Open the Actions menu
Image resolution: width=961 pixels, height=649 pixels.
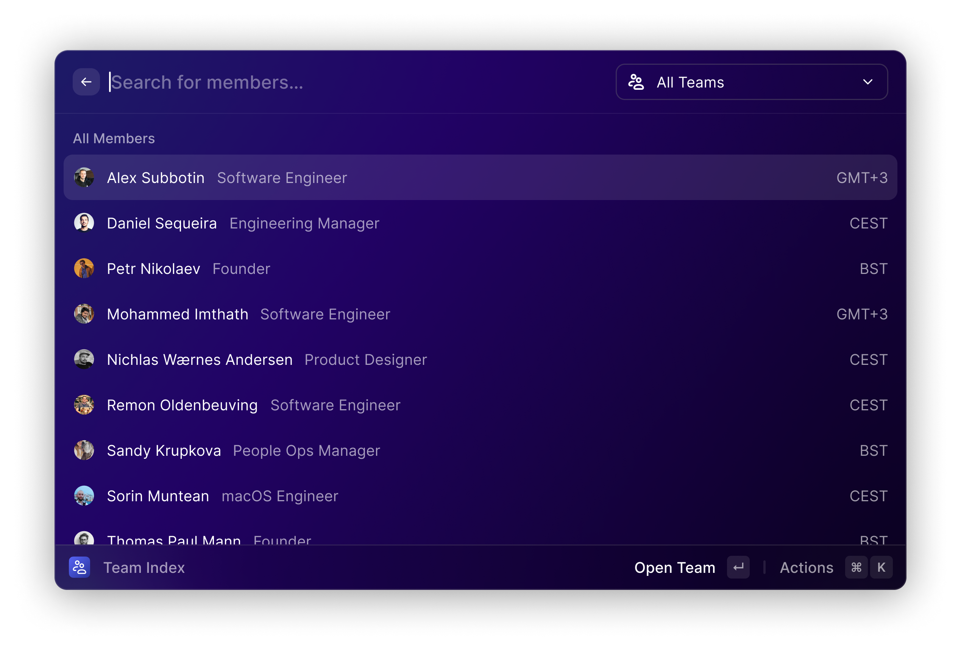[x=807, y=567]
